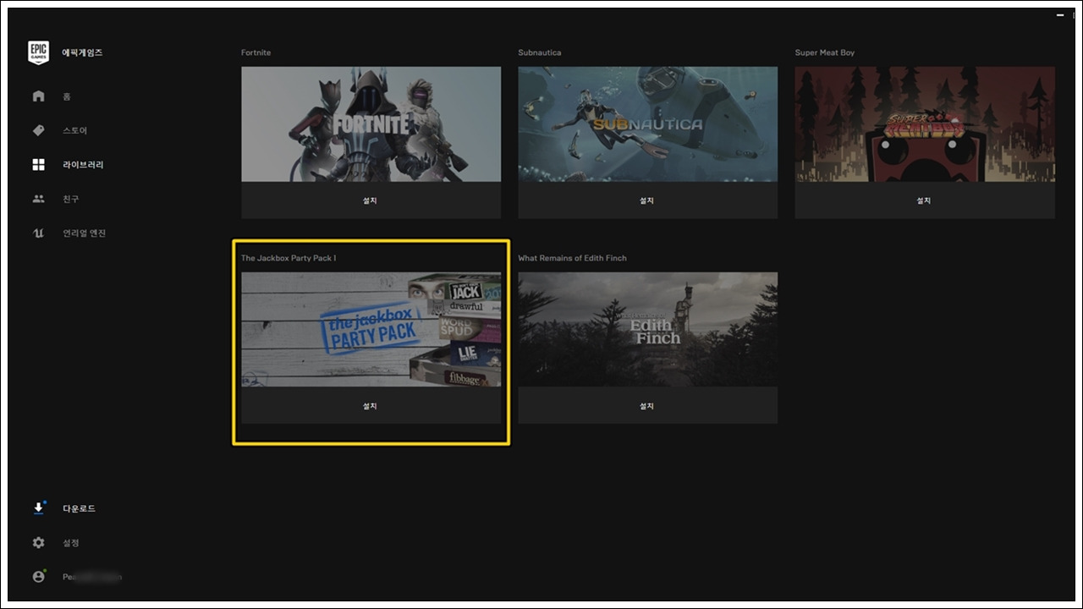Viewport: 1083px width, 609px height.
Task: Click the user profile avatar icon
Action: click(x=38, y=577)
